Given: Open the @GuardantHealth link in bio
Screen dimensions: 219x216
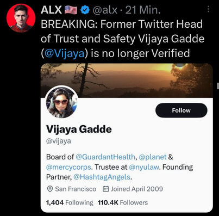Looking at the screenshot, I should 105,157.
